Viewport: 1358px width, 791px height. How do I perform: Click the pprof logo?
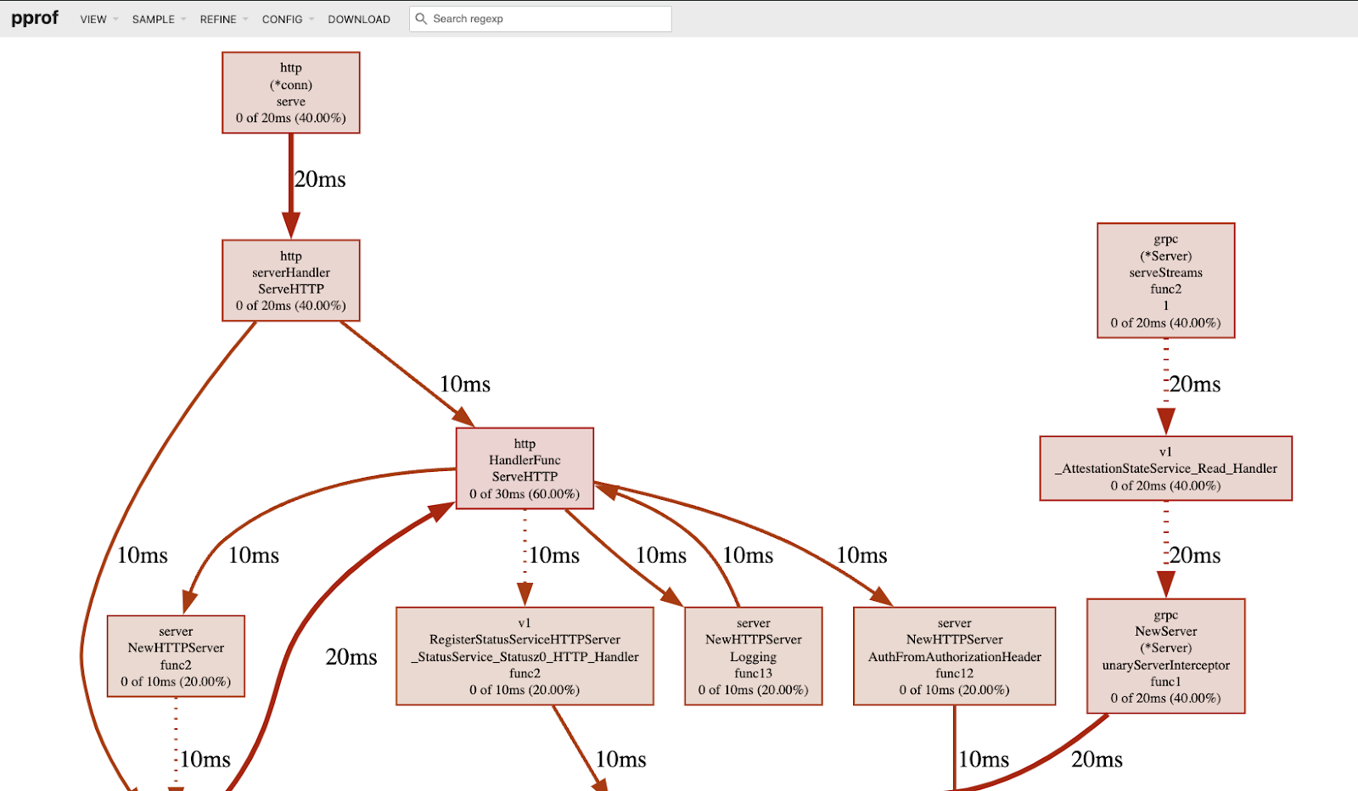[35, 18]
